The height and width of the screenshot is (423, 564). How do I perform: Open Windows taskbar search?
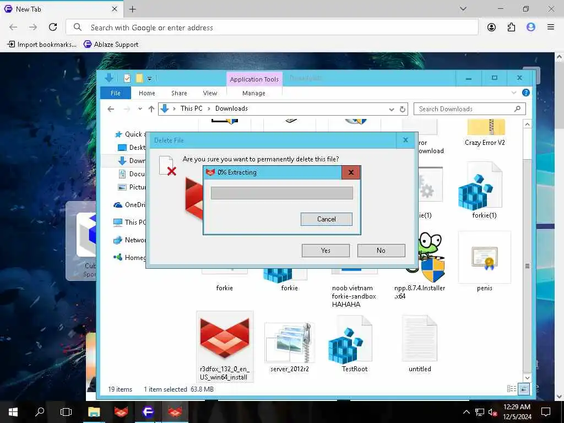[40, 412]
